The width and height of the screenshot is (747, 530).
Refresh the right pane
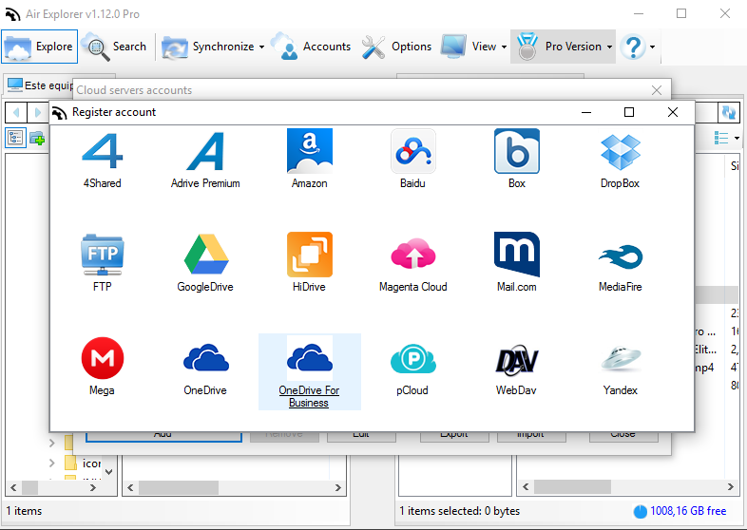point(728,113)
